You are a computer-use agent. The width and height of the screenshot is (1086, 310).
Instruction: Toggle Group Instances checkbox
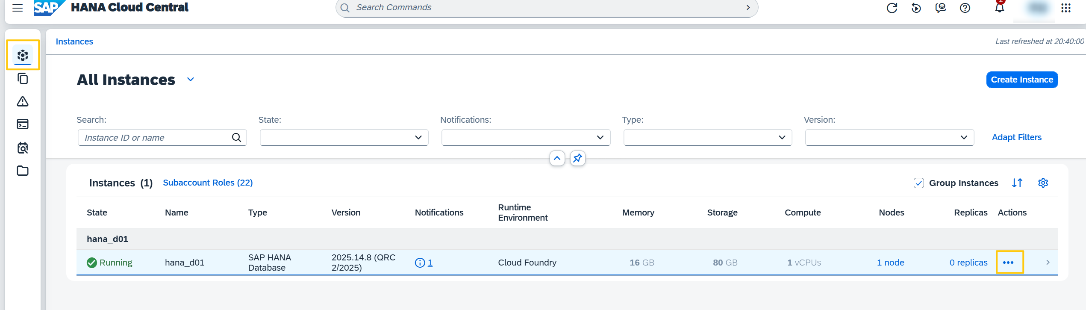[x=919, y=183]
